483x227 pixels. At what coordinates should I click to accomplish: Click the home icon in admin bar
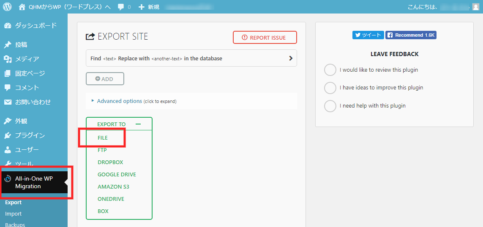(22, 7)
